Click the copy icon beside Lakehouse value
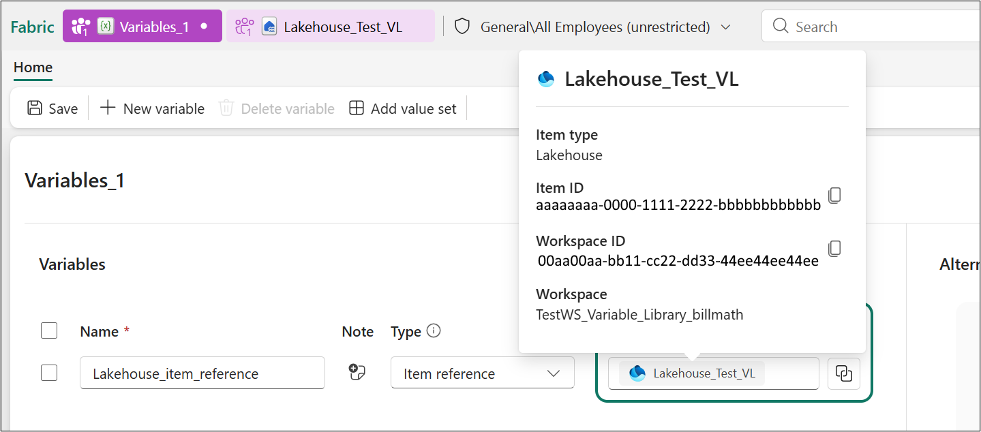 pos(844,373)
